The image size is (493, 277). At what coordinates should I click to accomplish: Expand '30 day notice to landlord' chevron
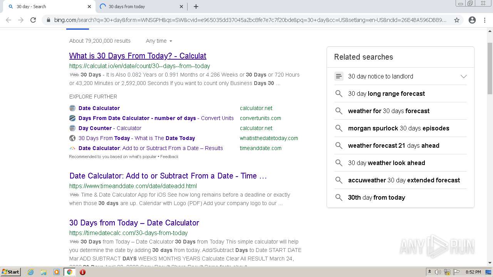click(x=464, y=76)
